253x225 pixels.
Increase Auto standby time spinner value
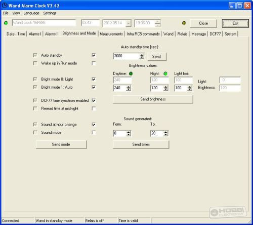[142, 55]
